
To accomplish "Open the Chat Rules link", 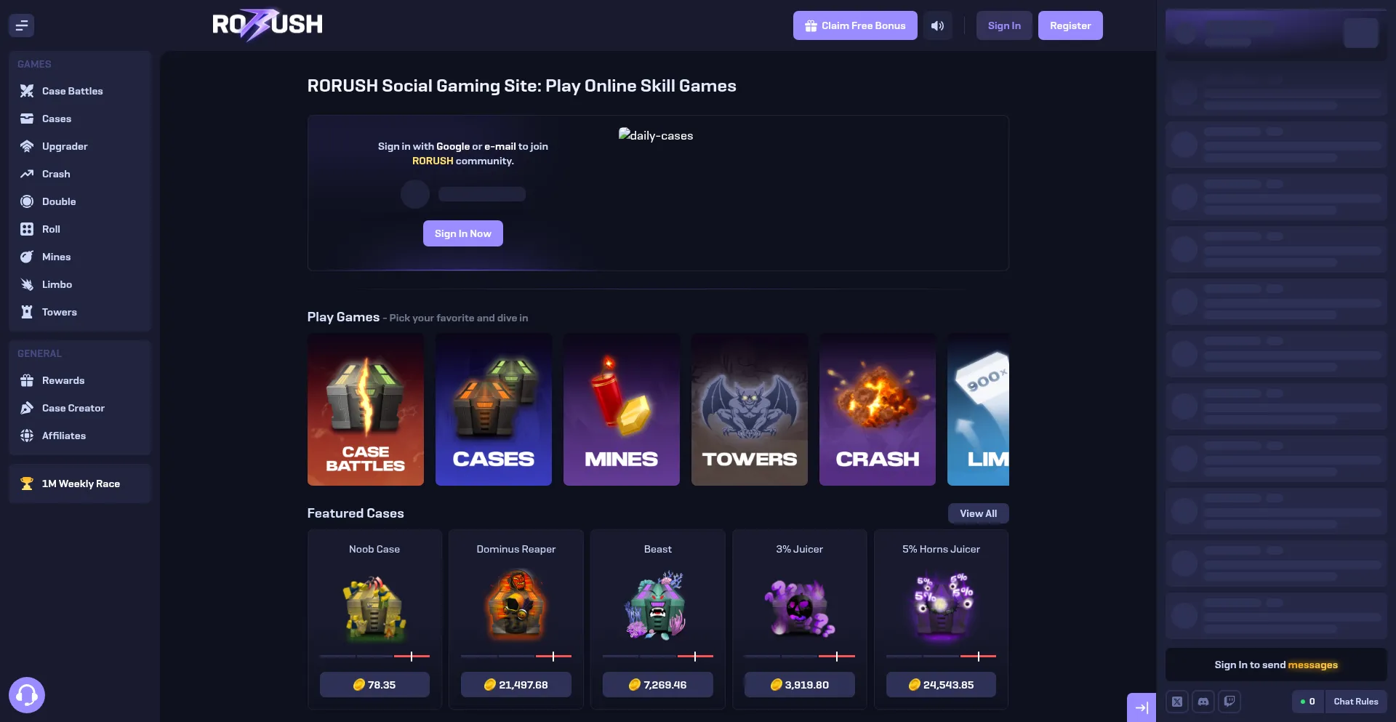I will [1356, 702].
